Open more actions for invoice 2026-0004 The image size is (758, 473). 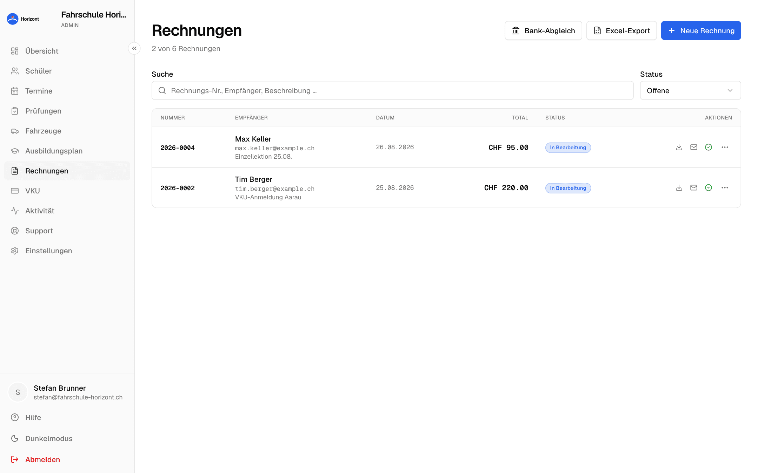coord(725,147)
